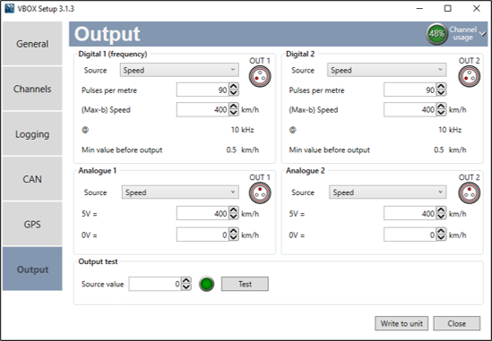Image resolution: width=492 pixels, height=341 pixels.
Task: Increase Analogue 1 0V value
Action: pos(233,231)
